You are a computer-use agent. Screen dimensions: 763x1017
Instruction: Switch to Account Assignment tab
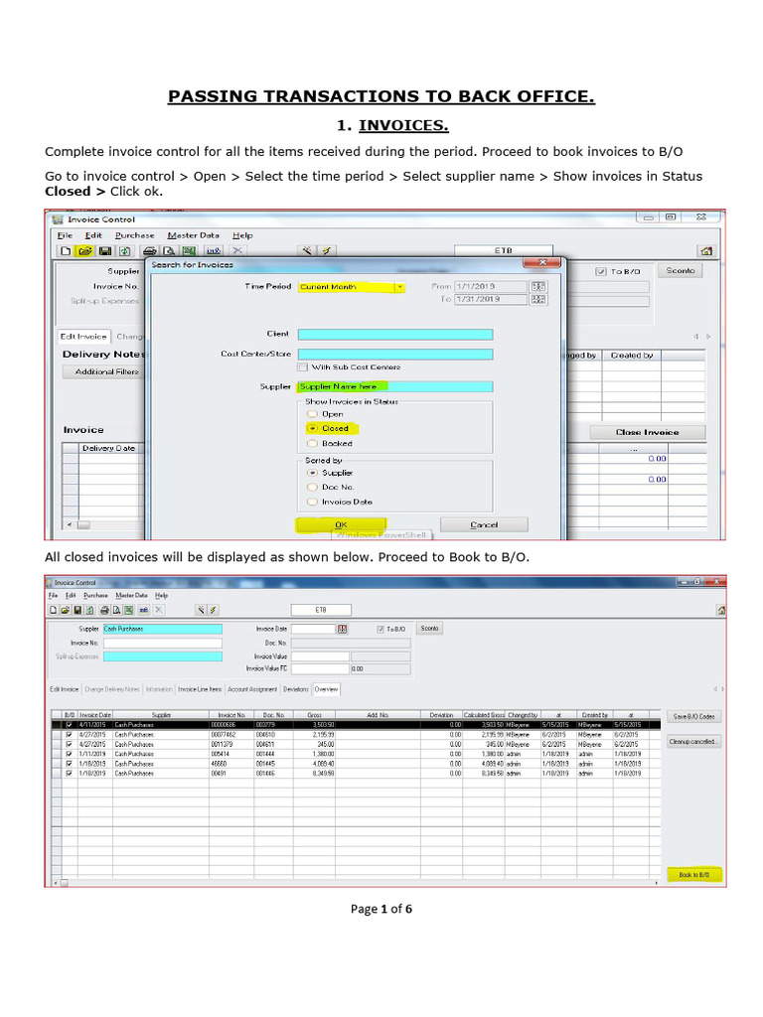[252, 689]
